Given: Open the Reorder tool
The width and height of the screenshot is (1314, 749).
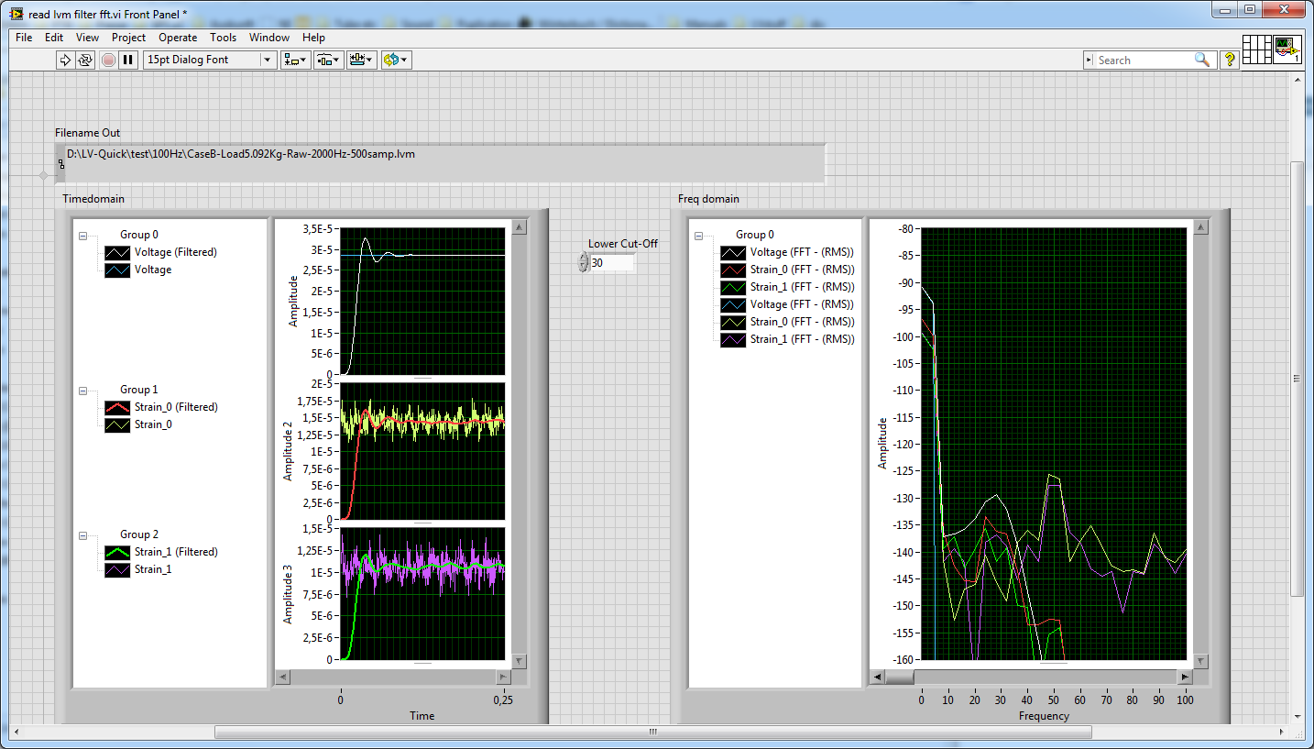Looking at the screenshot, I should (x=396, y=60).
